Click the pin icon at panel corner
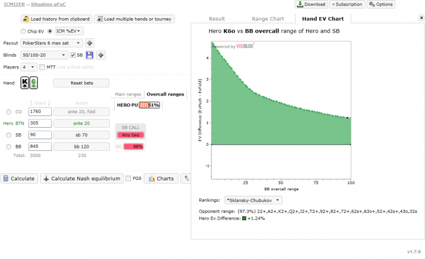The image size is (425, 259). [x=421, y=19]
